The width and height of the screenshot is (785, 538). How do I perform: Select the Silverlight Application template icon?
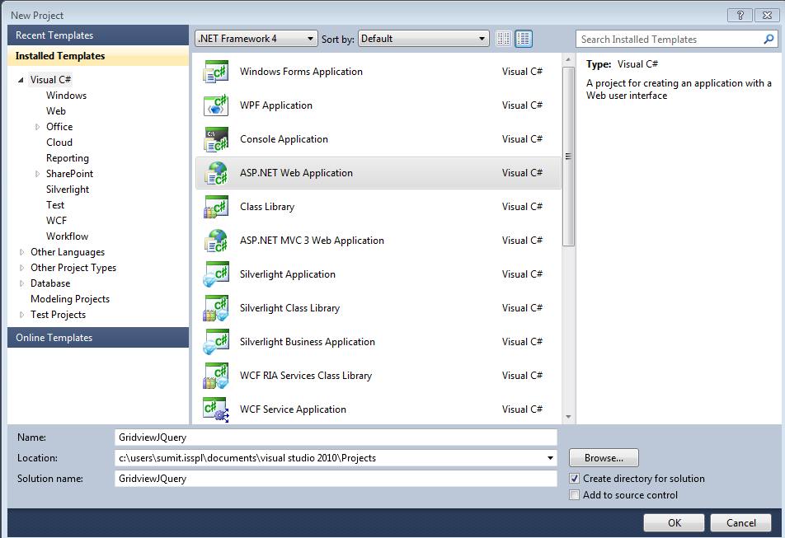pos(215,275)
